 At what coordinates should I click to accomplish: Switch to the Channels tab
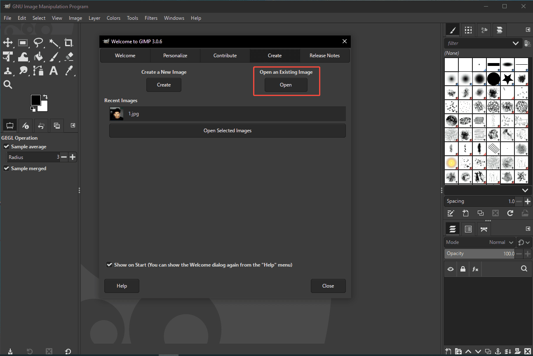tap(468, 229)
